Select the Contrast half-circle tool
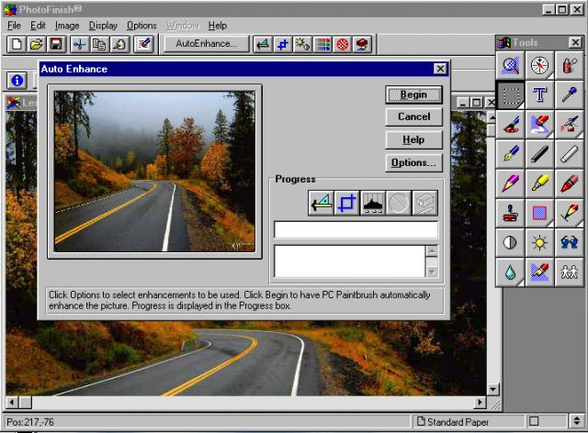 [x=511, y=243]
